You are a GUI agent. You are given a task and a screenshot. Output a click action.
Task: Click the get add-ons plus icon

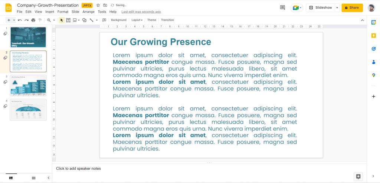tap(373, 97)
